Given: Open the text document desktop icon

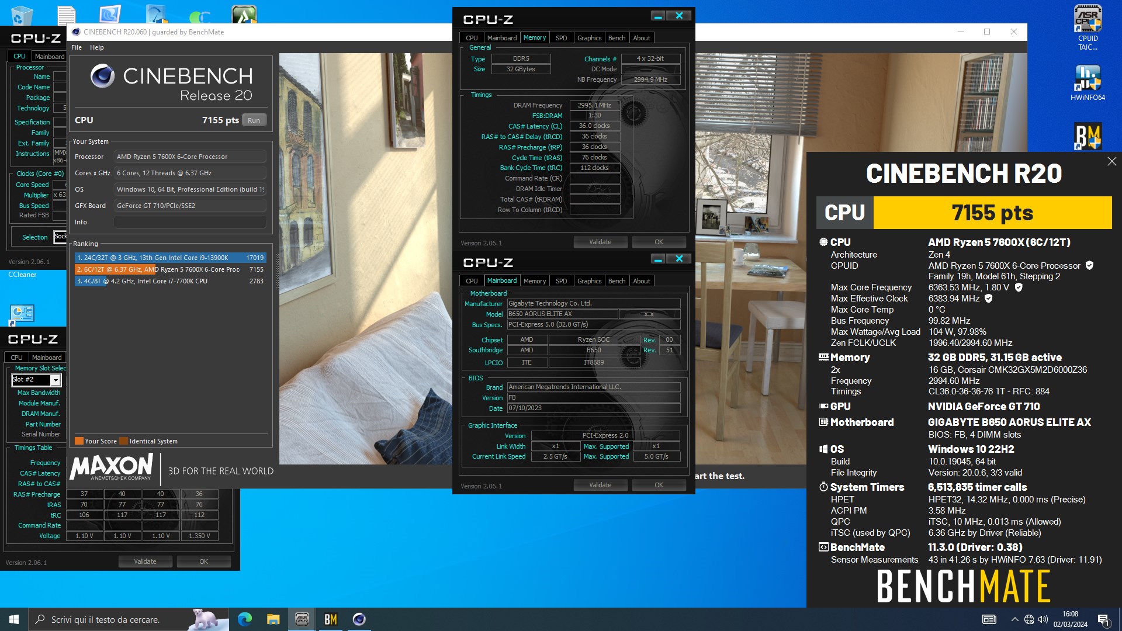Looking at the screenshot, I should tap(66, 15).
